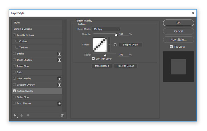This screenshot has width=207, height=131.
Task: Click the effects list scrollbar
Action: click(64, 66)
